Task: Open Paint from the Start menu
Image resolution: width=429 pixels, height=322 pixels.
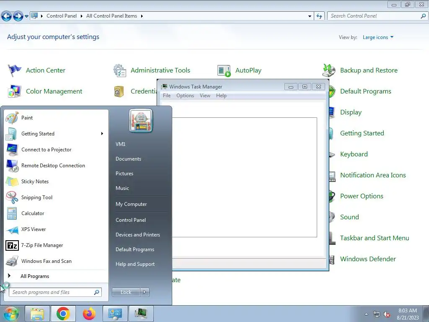Action: [x=27, y=118]
